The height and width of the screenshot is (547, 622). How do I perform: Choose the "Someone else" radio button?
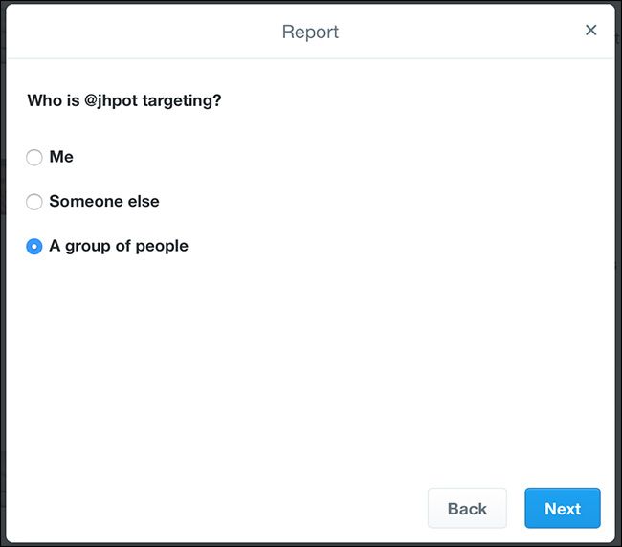pyautogui.click(x=34, y=202)
